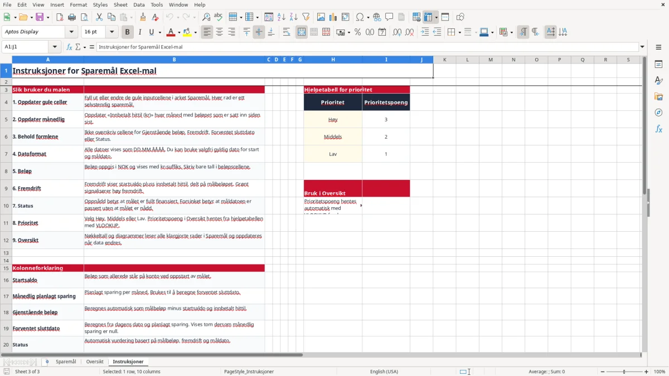Click the zoom in plus button

(x=647, y=372)
